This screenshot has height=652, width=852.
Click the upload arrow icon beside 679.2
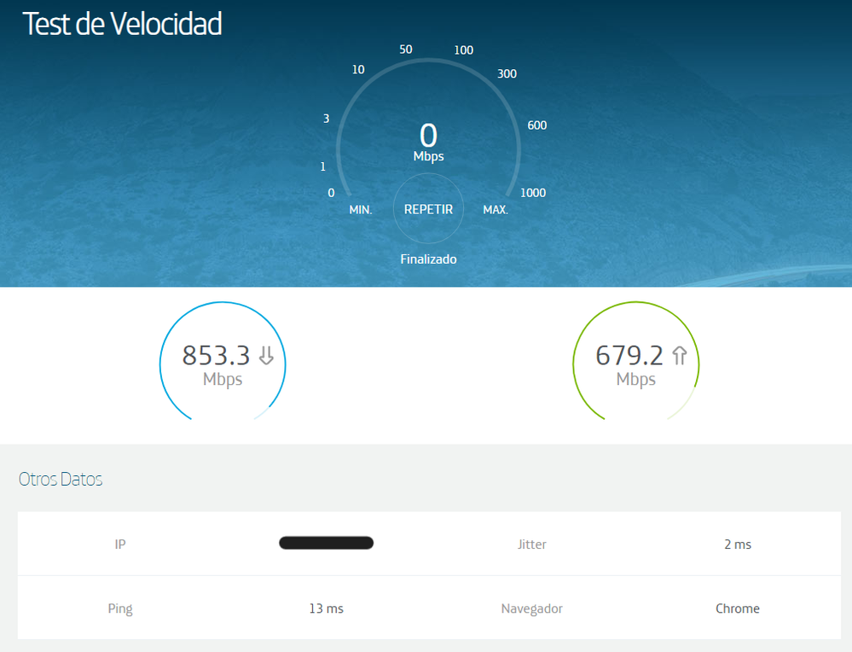click(x=679, y=356)
